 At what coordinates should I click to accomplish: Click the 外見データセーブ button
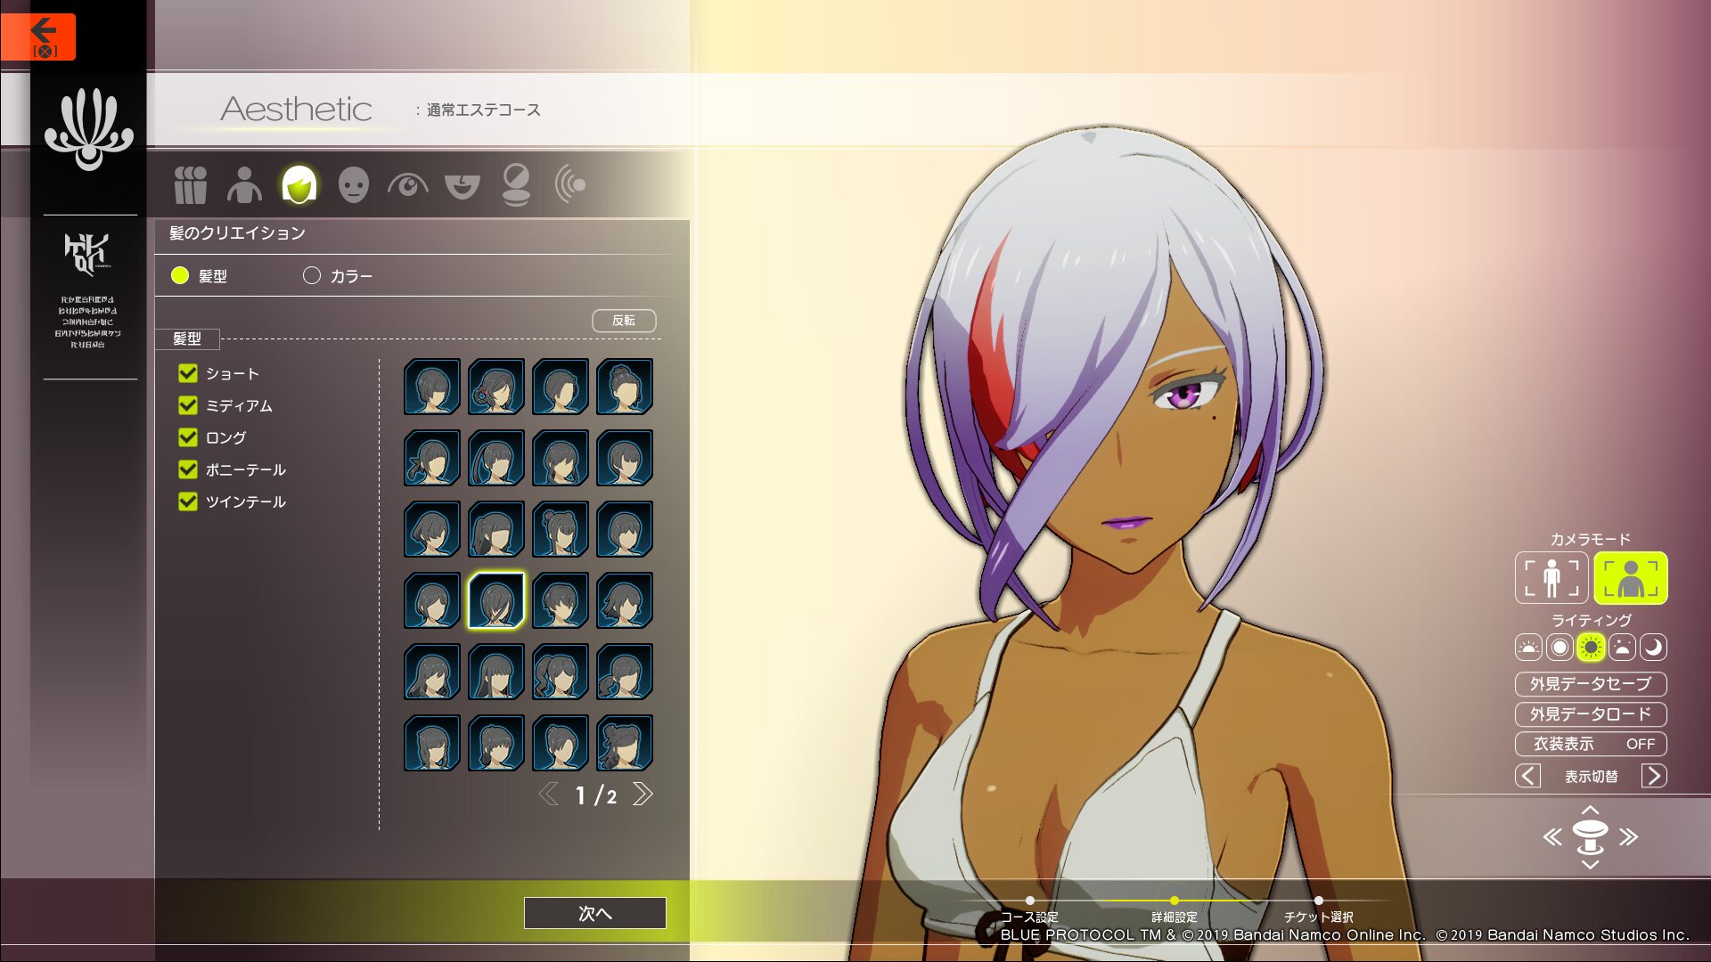1591,684
